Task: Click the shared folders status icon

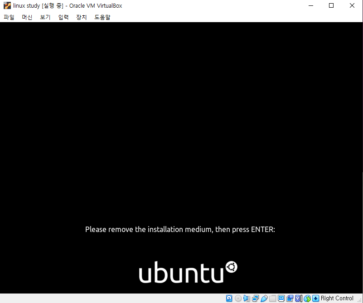Action: [x=272, y=298]
